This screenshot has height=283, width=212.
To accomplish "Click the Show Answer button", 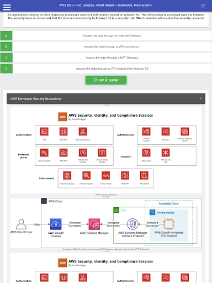I will tap(106, 80).
